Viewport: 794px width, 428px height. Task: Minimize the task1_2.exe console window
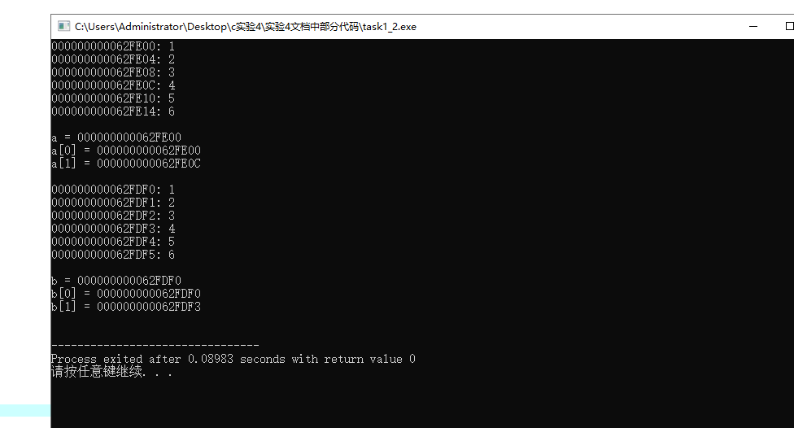pyautogui.click(x=753, y=26)
